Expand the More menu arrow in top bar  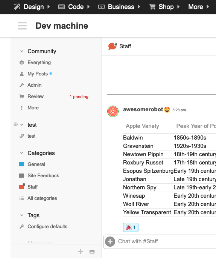[x=208, y=7]
